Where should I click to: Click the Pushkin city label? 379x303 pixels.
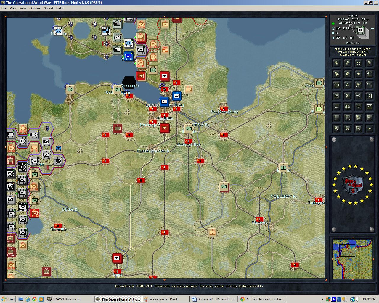coord(165,118)
